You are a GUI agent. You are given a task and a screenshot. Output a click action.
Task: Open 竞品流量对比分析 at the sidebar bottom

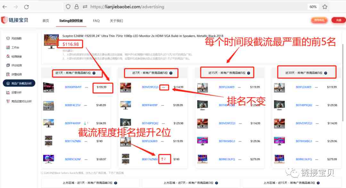[x=19, y=101]
